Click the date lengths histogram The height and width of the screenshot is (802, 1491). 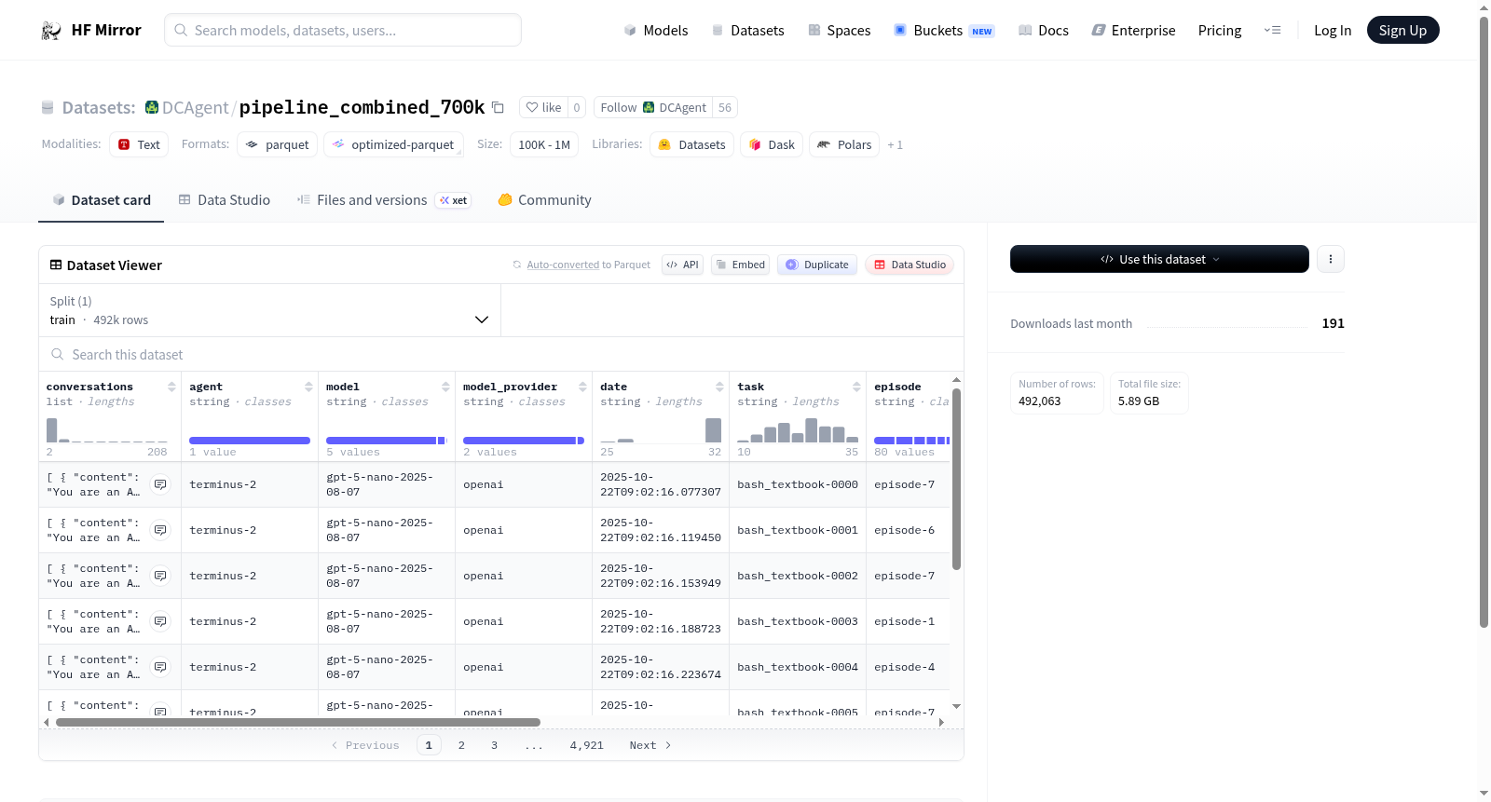(661, 430)
